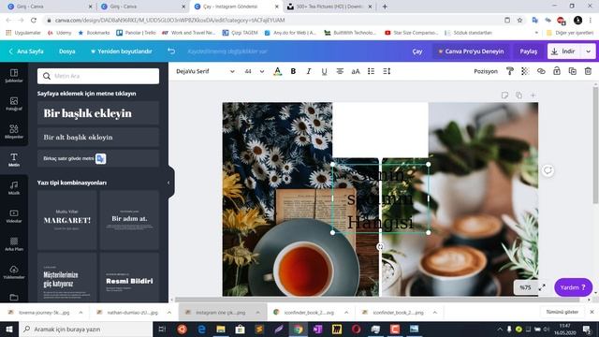Click the add notes icon above page
This screenshot has width=599, height=337.
504,95
